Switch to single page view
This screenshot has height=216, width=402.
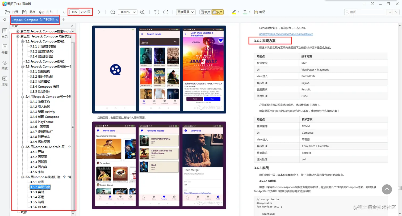click(x=205, y=12)
